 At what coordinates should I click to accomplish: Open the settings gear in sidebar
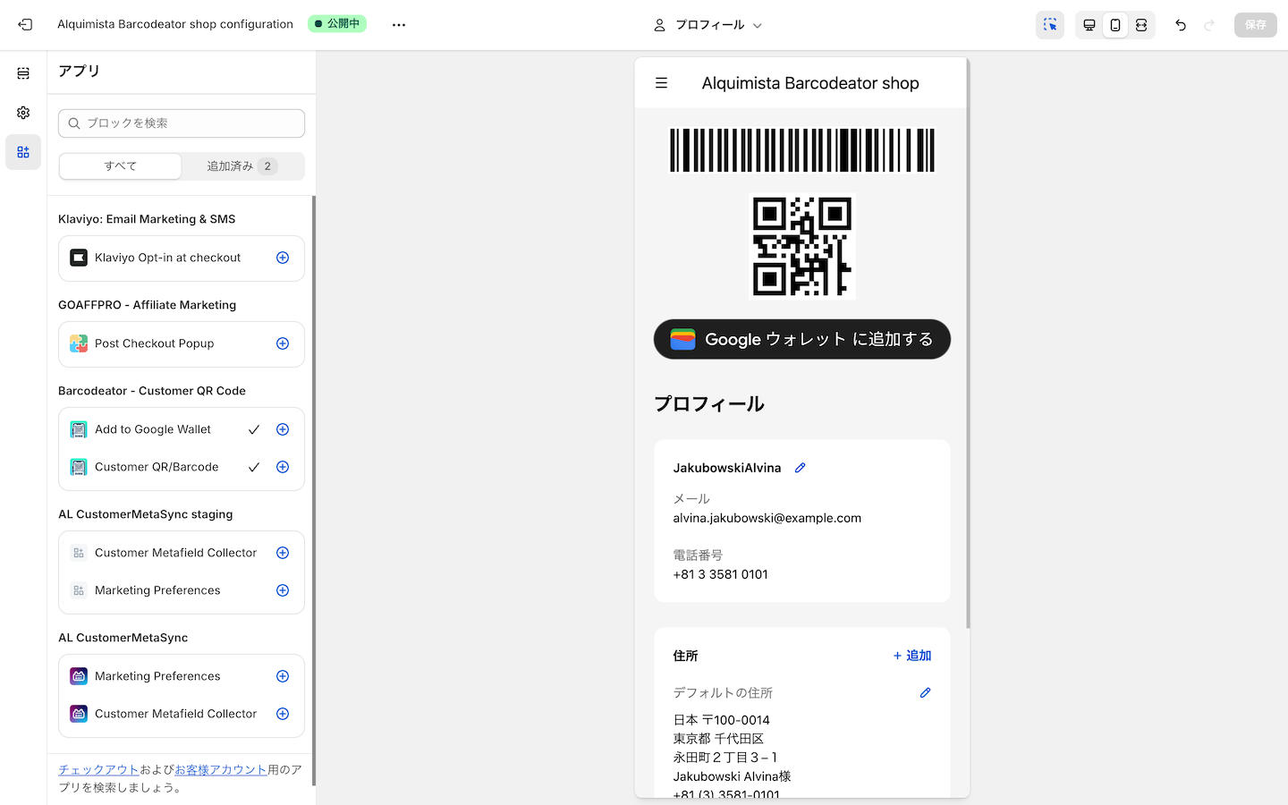pyautogui.click(x=23, y=113)
